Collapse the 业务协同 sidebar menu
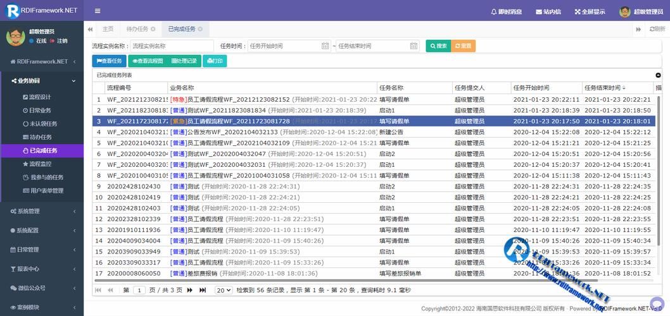The height and width of the screenshot is (316, 670). point(42,81)
